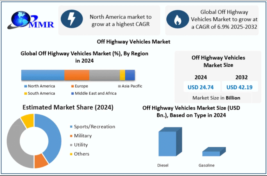Image resolution: width=267 pixels, height=176 pixels.
Task: Select the 2024 column header
Action: click(201, 78)
